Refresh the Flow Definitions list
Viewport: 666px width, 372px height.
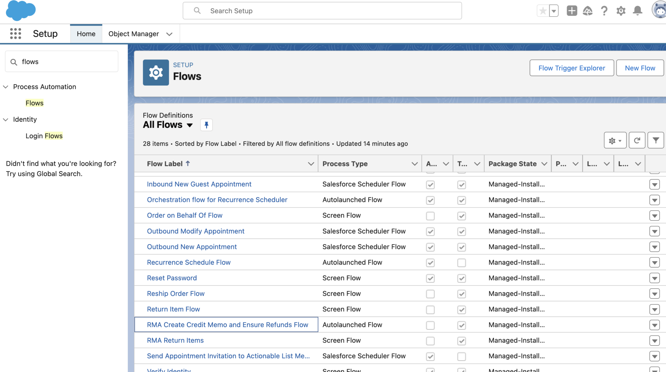tap(637, 140)
